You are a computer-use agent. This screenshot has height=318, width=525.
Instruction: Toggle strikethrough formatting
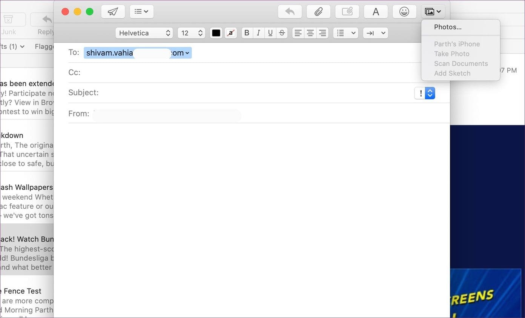point(282,33)
